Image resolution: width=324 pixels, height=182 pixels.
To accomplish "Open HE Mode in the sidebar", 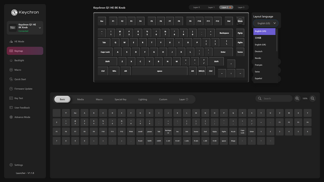I will (25, 41).
